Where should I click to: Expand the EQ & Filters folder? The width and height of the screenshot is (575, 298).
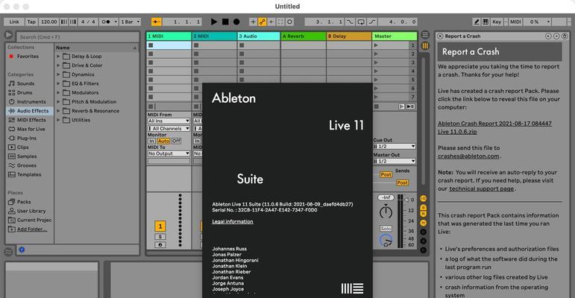58,83
